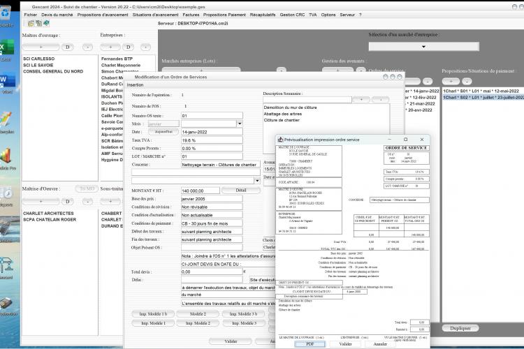Click the Détail button next to Montant
Viewport: 524px width, 349px height.
pyautogui.click(x=240, y=191)
